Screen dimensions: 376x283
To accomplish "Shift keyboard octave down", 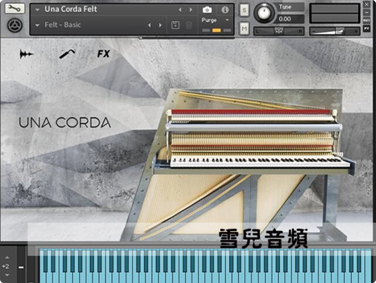I will point(7,275).
